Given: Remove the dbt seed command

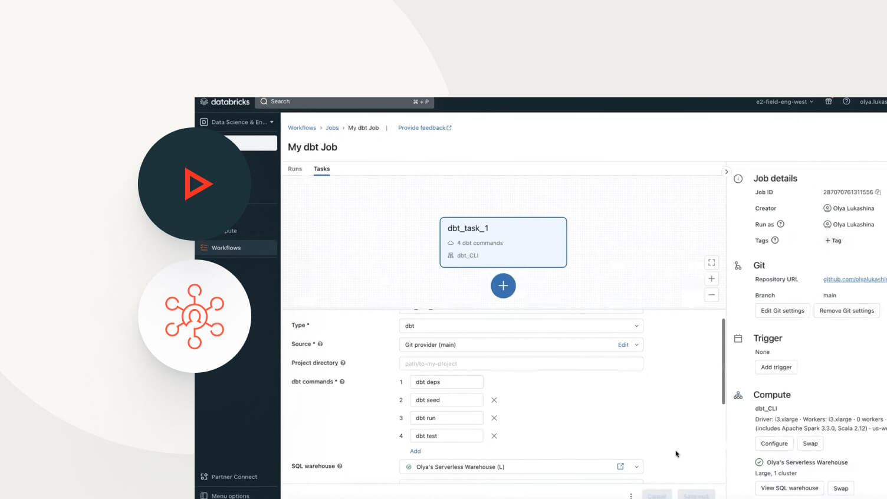Looking at the screenshot, I should (494, 400).
